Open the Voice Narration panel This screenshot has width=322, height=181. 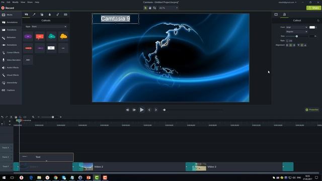11,60
